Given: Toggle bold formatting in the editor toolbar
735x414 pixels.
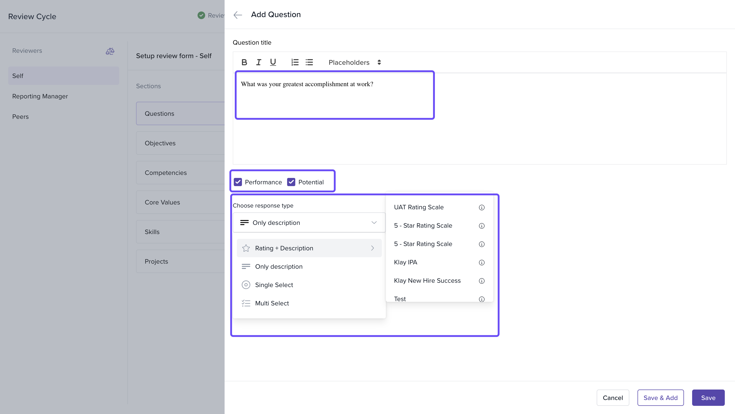Looking at the screenshot, I should 244,62.
